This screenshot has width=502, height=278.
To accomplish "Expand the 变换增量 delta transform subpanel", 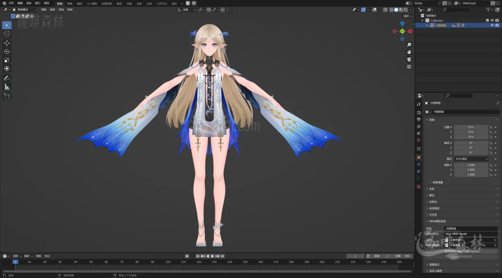I will point(437,182).
